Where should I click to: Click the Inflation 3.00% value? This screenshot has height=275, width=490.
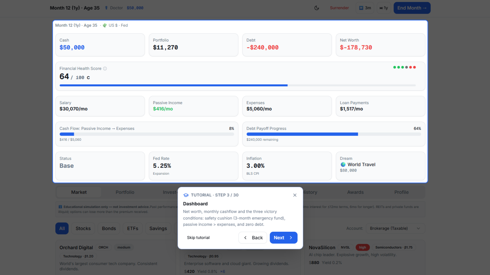click(x=255, y=166)
